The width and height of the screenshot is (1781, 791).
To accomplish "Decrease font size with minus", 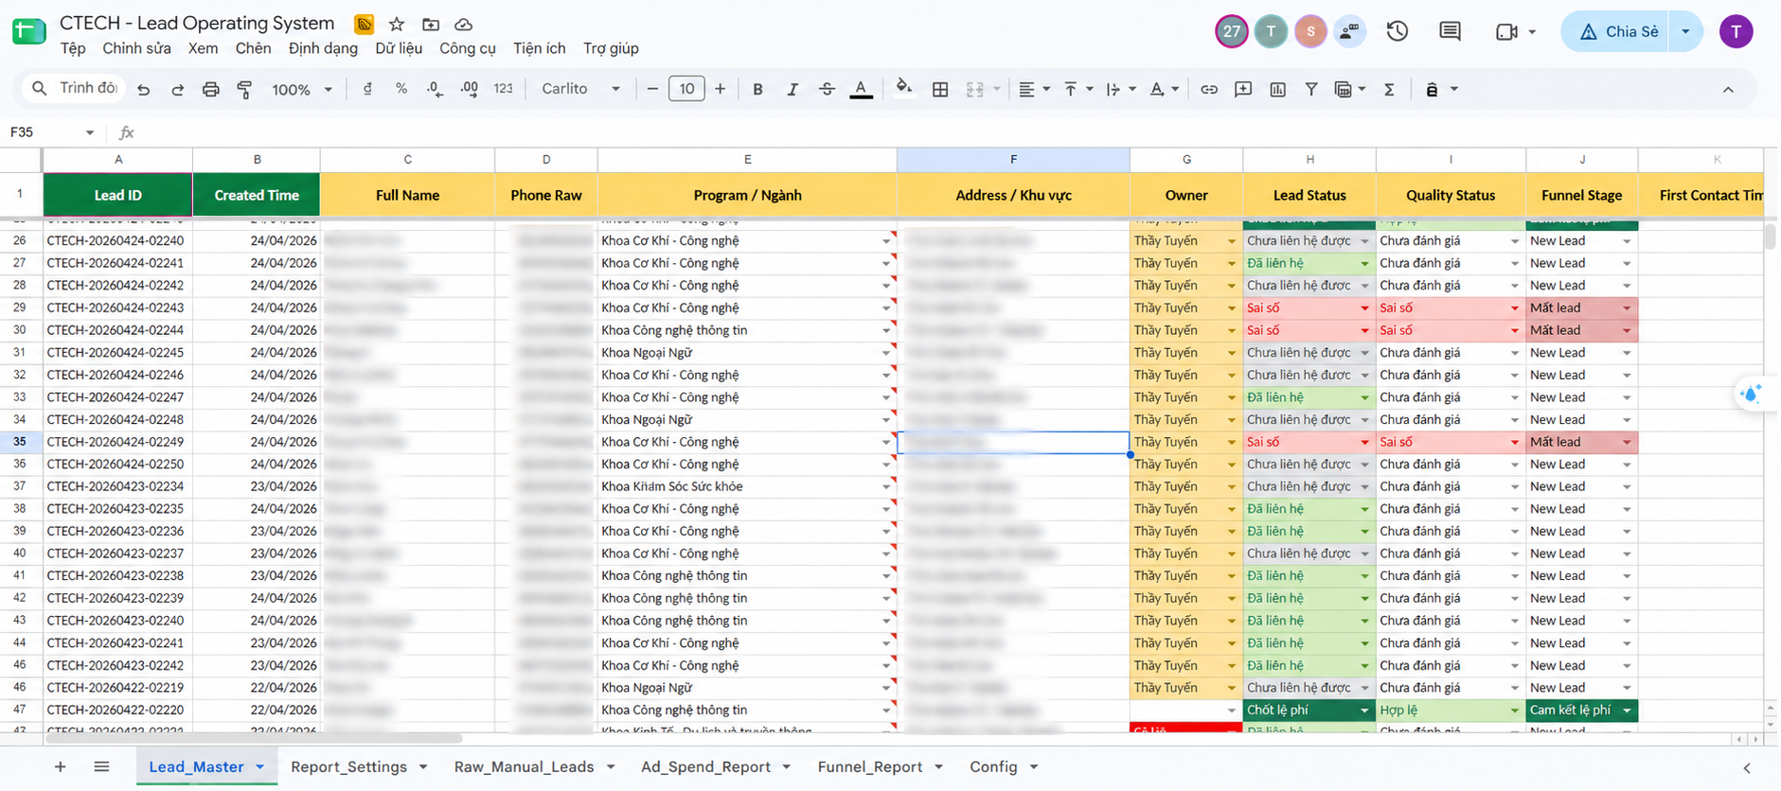I will click(652, 89).
